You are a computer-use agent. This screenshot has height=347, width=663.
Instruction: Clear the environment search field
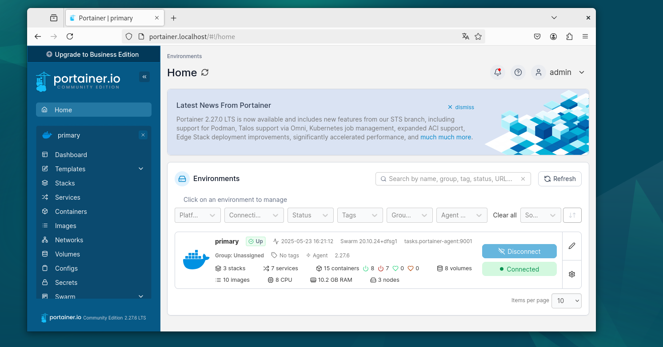pyautogui.click(x=523, y=179)
